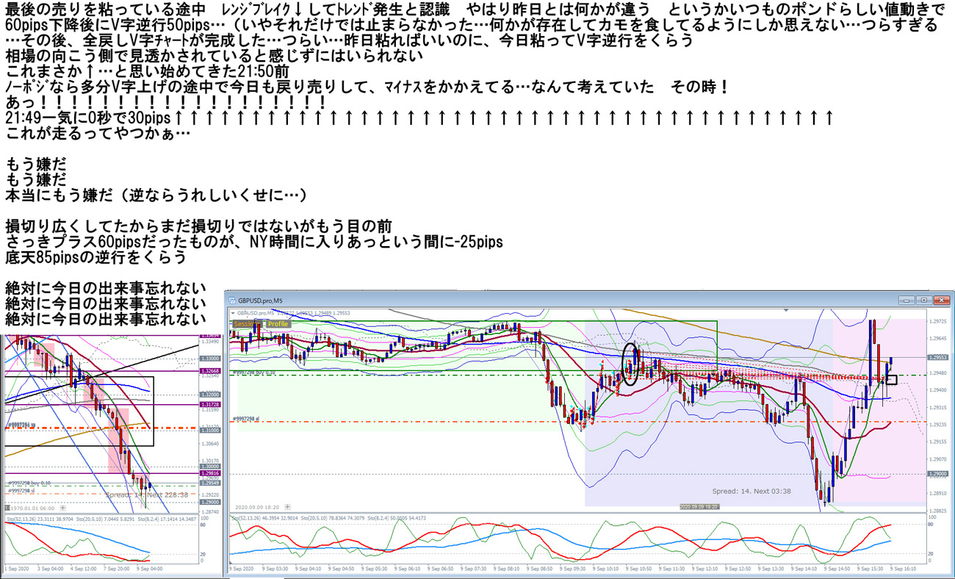The width and height of the screenshot is (955, 579).
Task: Click the Spread: 14. Next 03:38 text
Action: pyautogui.click(x=751, y=491)
